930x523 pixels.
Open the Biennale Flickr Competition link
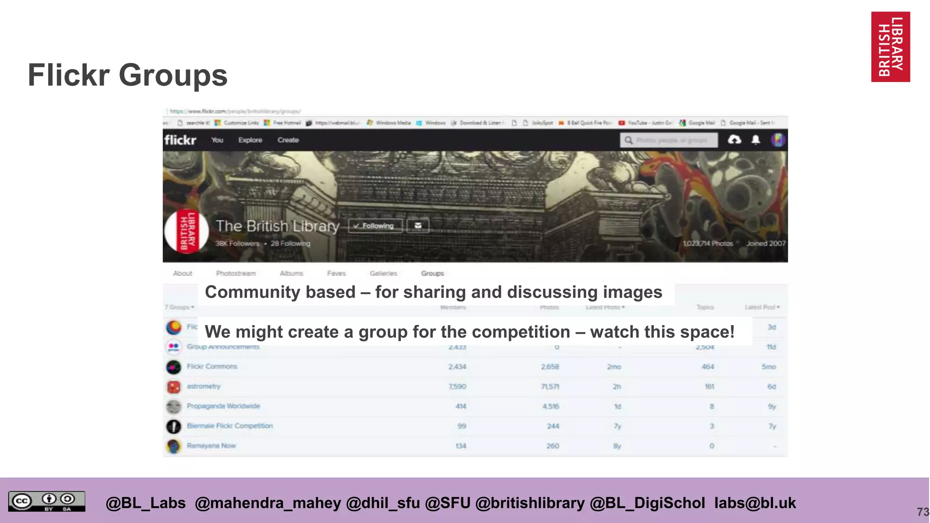[230, 426]
